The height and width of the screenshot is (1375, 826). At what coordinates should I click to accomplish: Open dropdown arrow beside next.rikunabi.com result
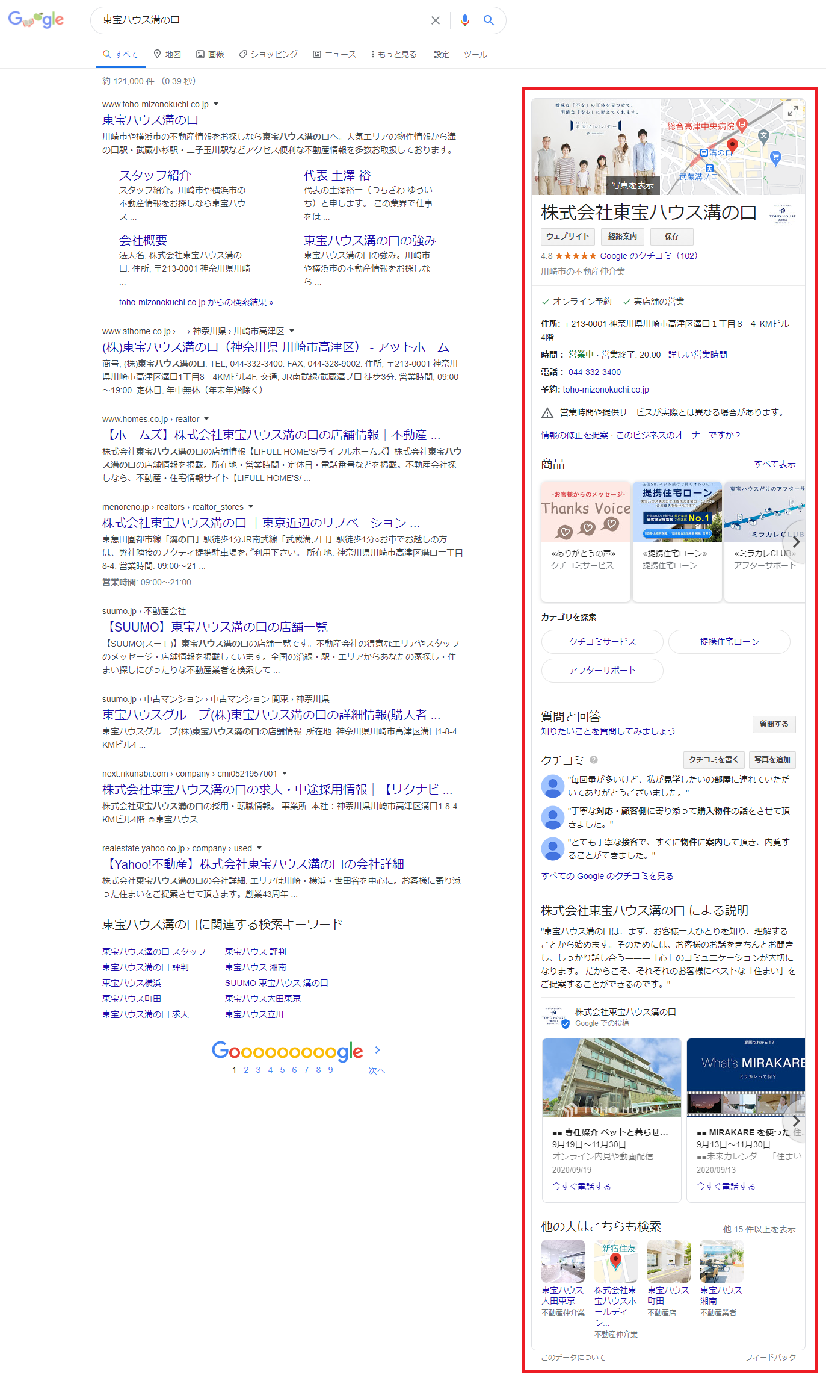pos(285,774)
